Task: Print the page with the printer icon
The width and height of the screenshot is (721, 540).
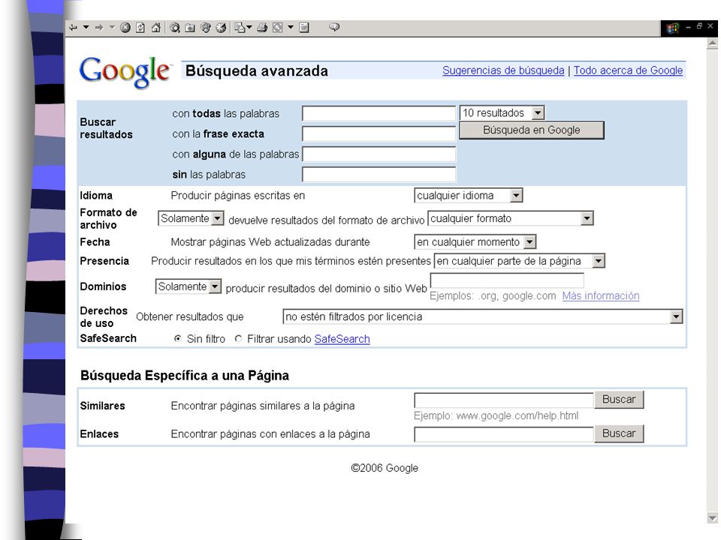Action: 262,28
